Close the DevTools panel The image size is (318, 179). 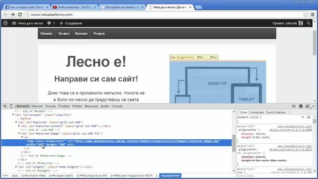click(314, 106)
